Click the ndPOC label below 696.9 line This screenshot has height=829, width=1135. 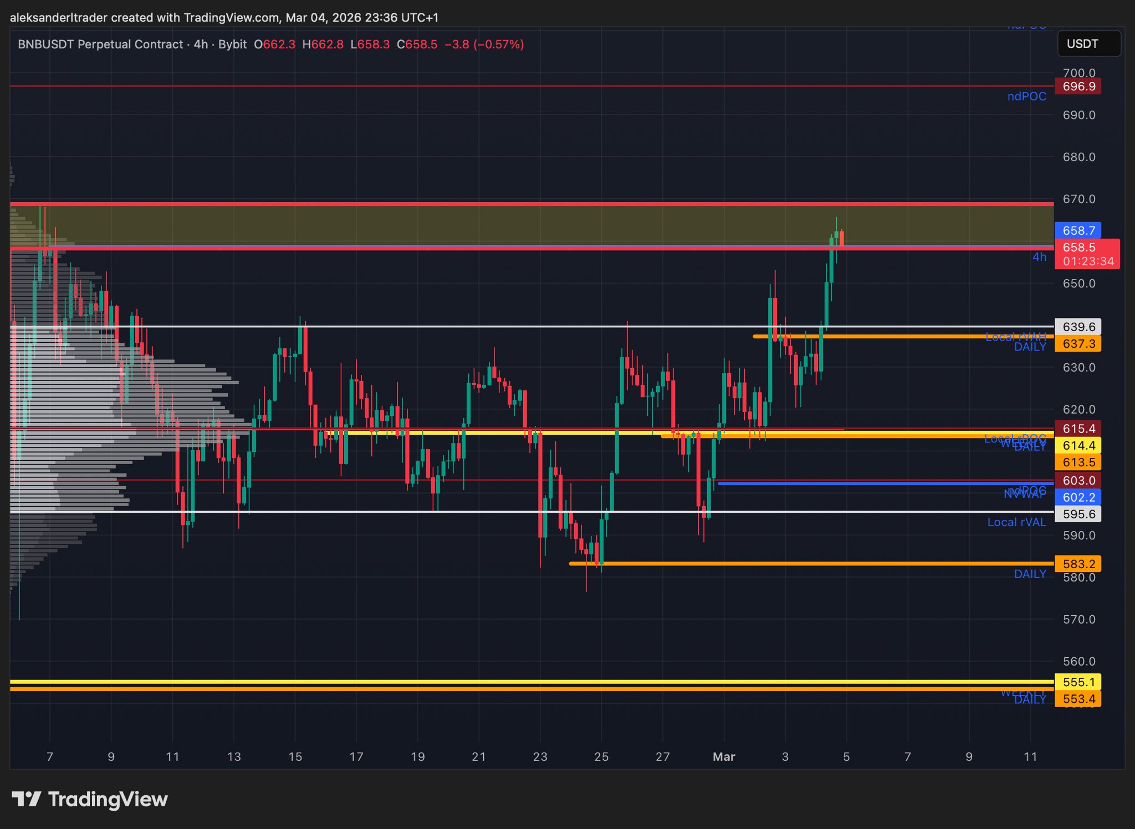(x=1026, y=96)
